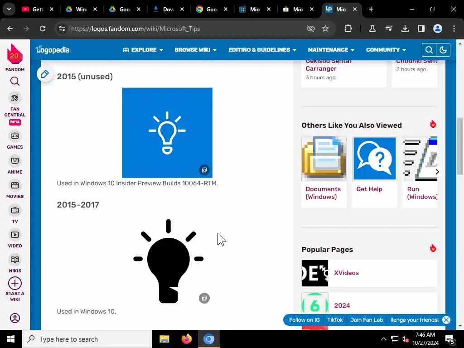Click TikTok link in banner

tap(335, 320)
